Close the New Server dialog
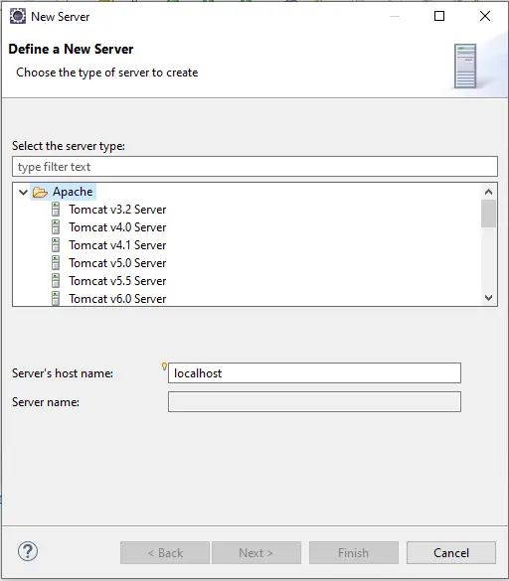 tap(485, 16)
